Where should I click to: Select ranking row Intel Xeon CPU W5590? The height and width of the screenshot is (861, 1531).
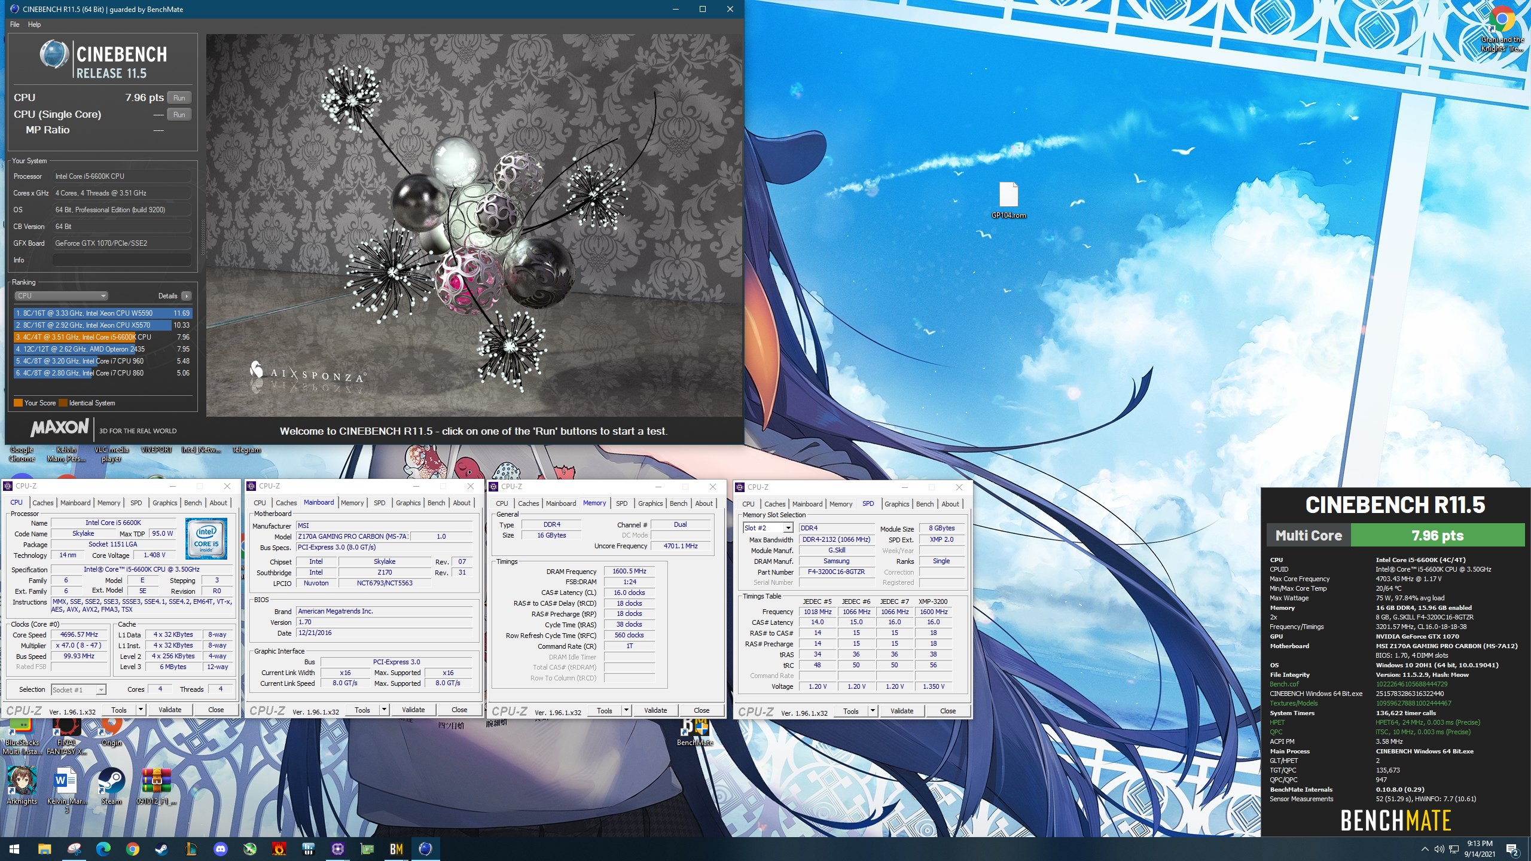[x=103, y=313]
